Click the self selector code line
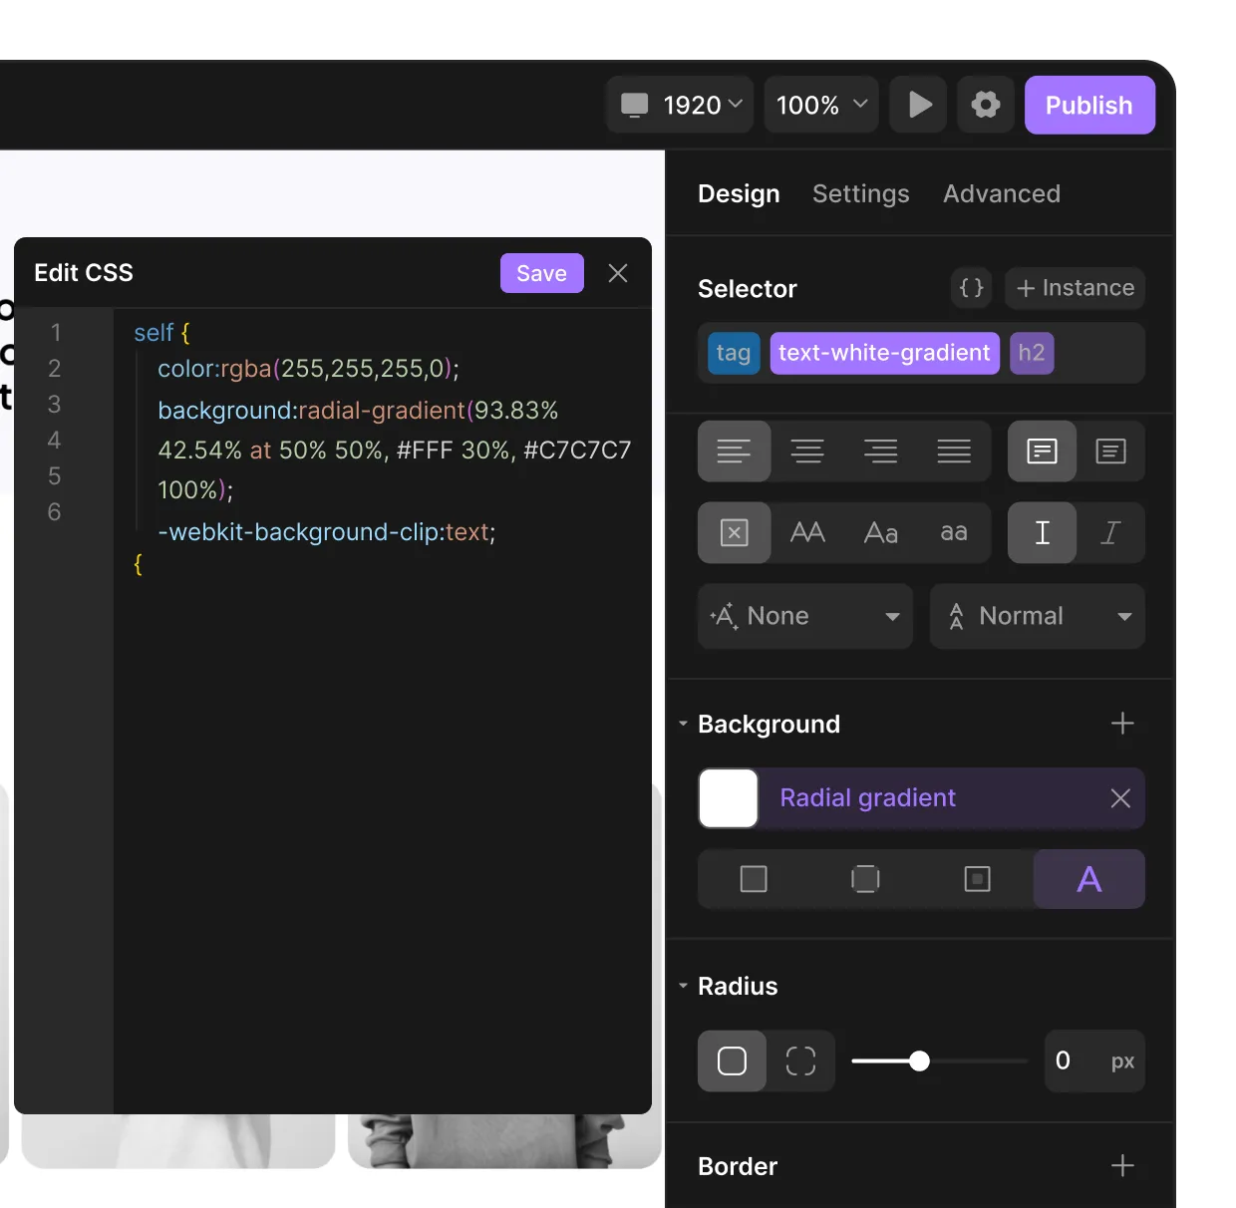This screenshot has width=1236, height=1208. (x=161, y=333)
